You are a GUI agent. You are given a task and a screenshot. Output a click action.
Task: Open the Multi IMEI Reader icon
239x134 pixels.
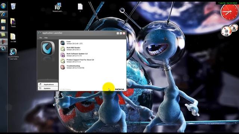63,49
